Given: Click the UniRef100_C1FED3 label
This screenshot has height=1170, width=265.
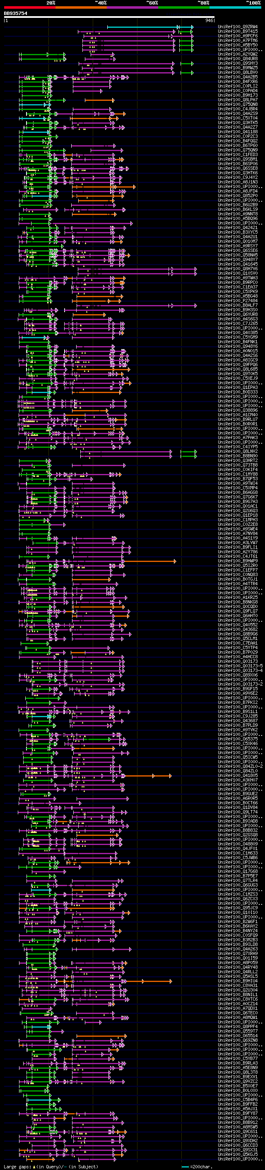Looking at the screenshot, I should pos(238,154).
